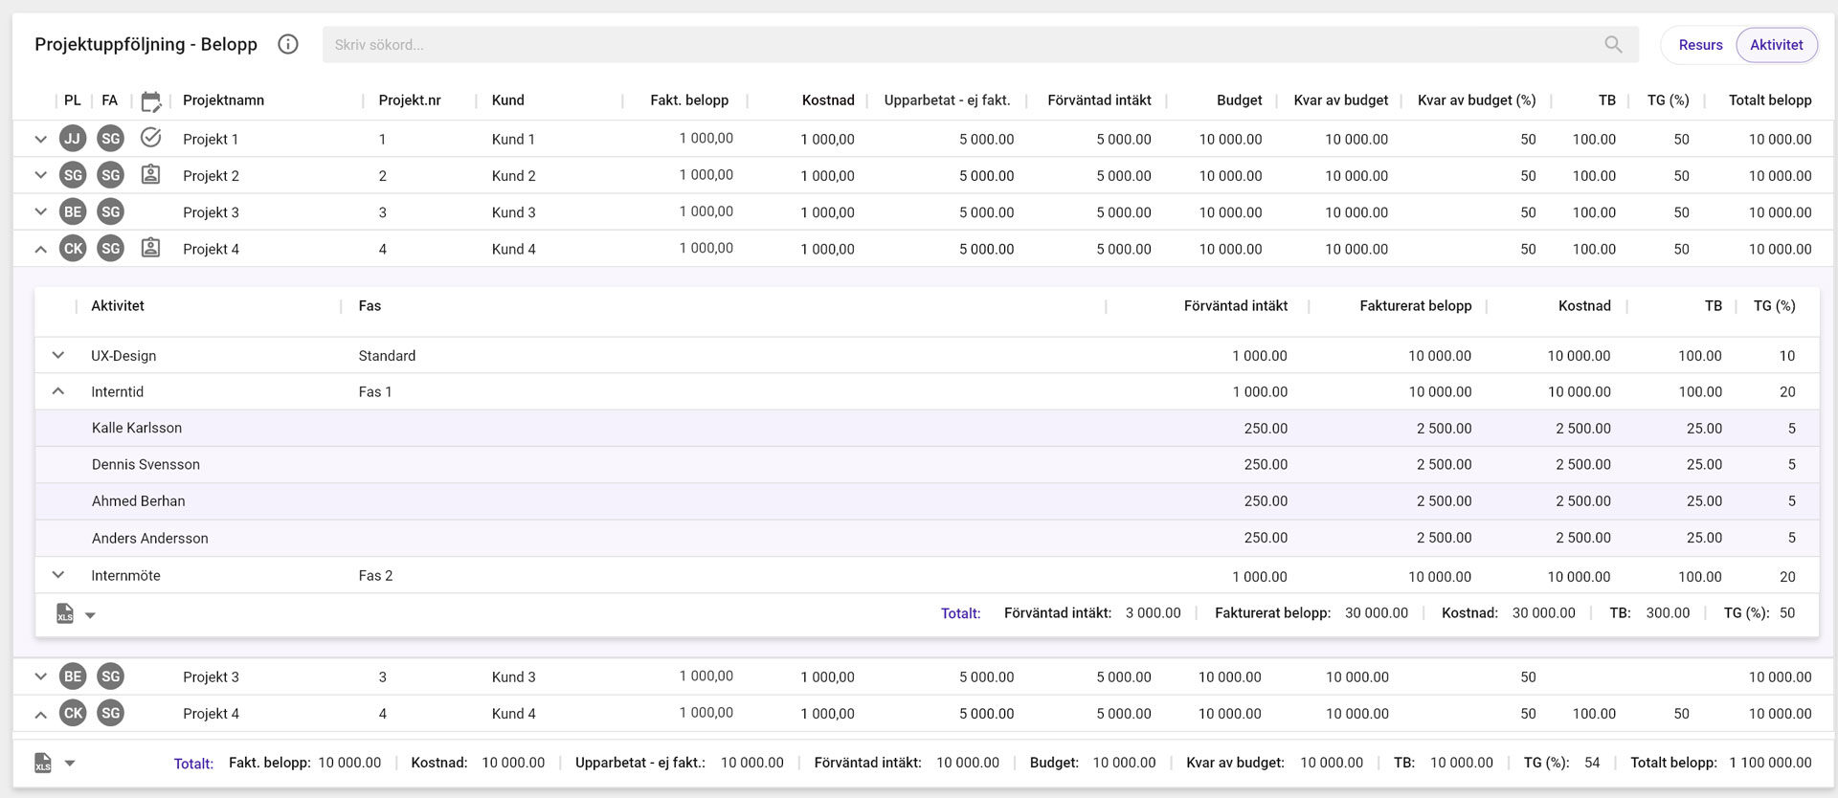
Task: Click Förväntad intäkt total 3 000.00
Action: tap(1153, 612)
